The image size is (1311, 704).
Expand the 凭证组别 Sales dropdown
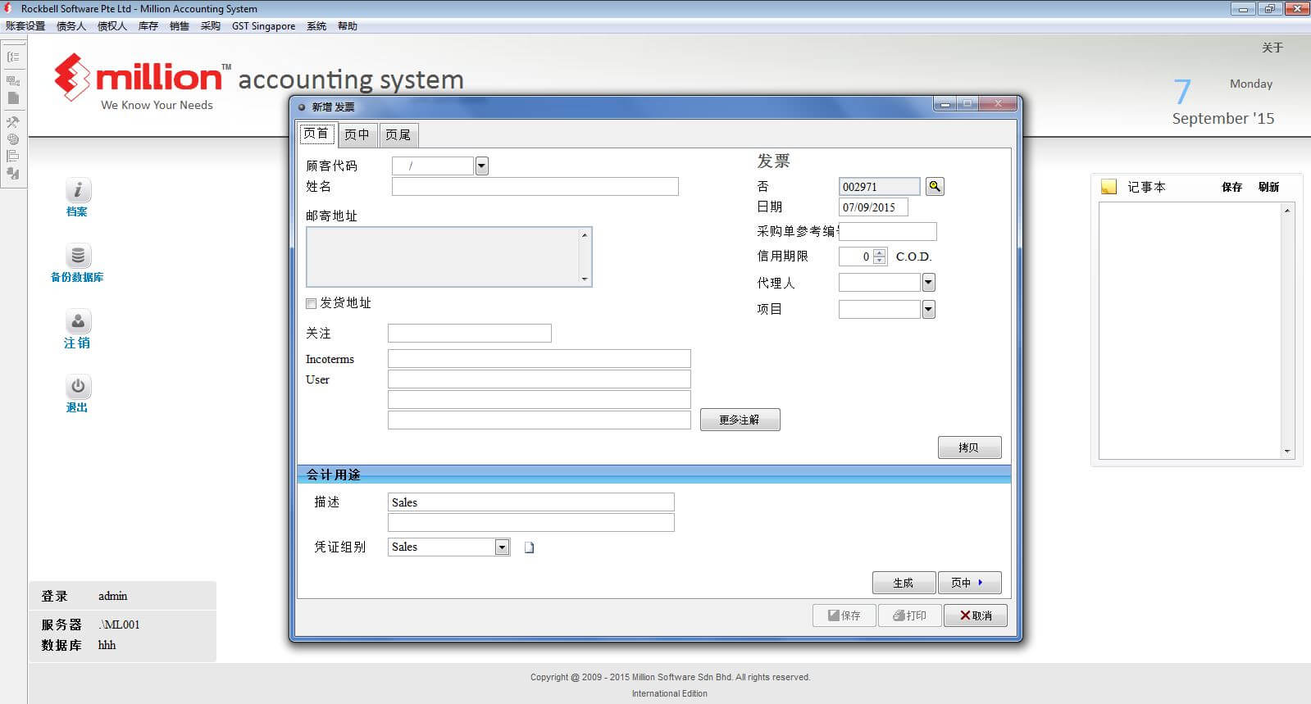click(502, 547)
